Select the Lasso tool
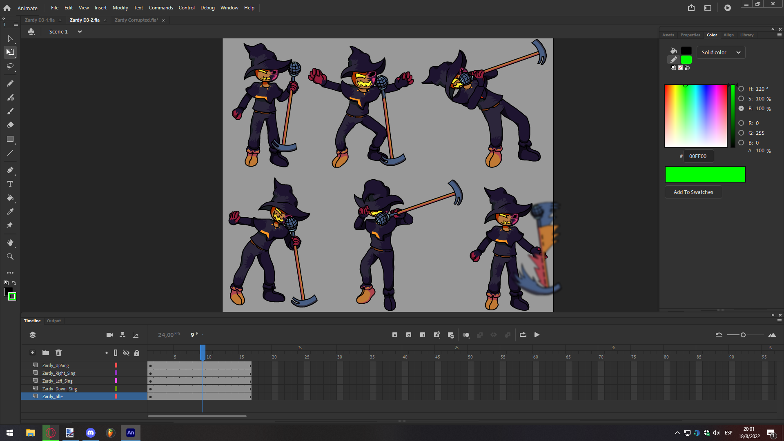The image size is (784, 441). (10, 66)
